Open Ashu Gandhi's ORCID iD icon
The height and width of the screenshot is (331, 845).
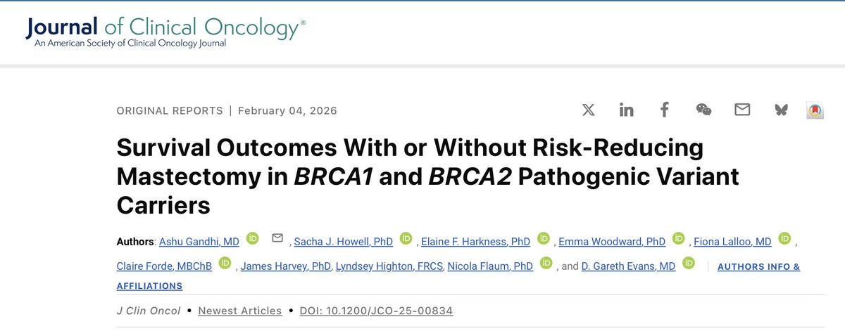click(x=252, y=239)
